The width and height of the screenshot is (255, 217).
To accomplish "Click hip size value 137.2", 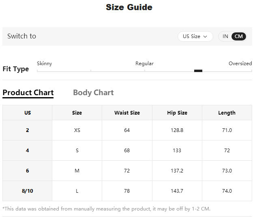I will [177, 171].
